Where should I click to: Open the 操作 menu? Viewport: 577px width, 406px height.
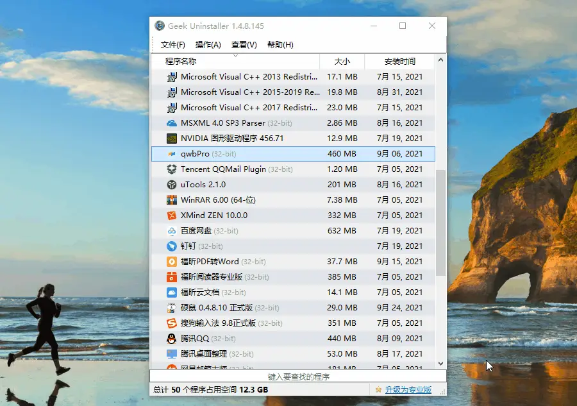point(207,45)
